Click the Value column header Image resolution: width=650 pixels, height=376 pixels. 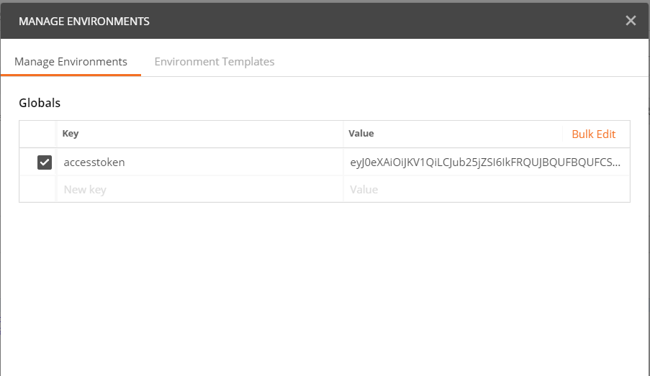coord(361,134)
